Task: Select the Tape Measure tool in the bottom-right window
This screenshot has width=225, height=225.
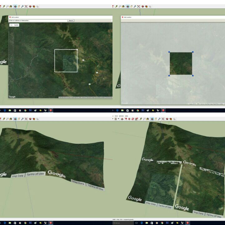Action: pos(141,119)
